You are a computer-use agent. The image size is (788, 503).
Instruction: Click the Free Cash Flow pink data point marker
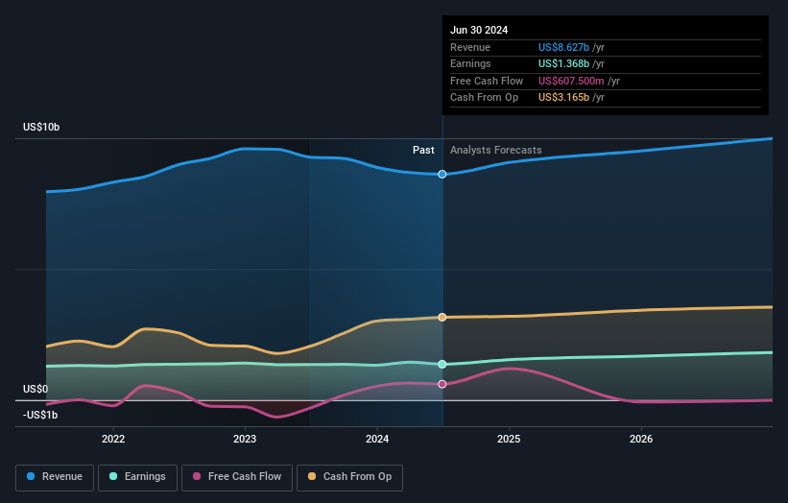click(442, 384)
